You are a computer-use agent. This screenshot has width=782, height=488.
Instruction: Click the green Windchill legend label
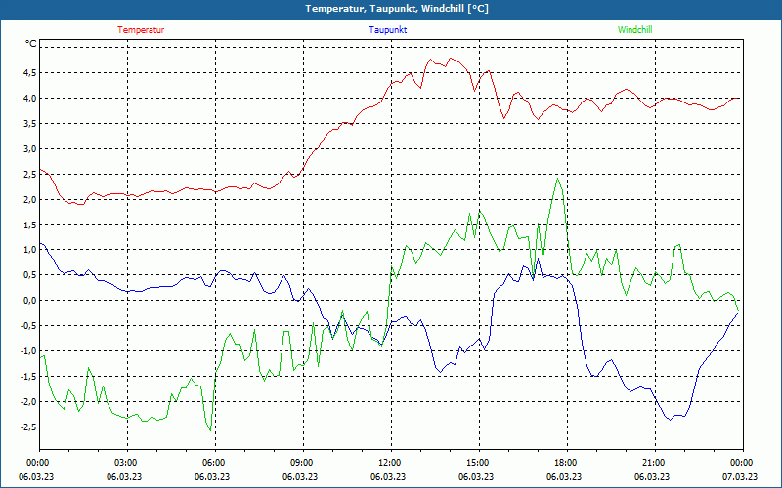tap(634, 30)
